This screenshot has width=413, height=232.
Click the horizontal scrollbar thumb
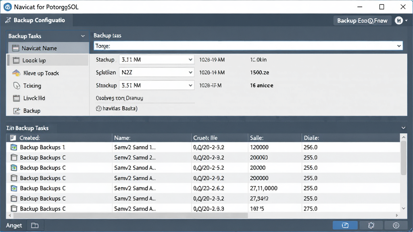pos(131,215)
